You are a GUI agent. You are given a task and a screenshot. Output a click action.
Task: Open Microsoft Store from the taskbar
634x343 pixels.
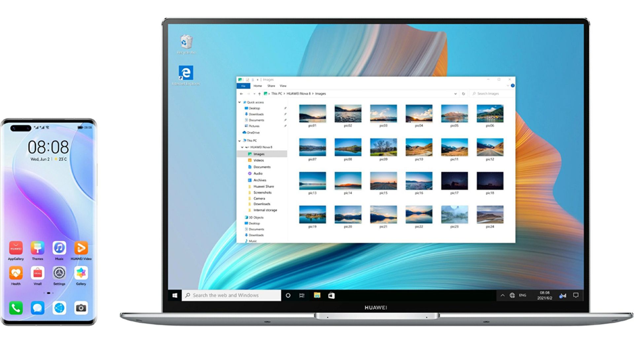pos(332,296)
